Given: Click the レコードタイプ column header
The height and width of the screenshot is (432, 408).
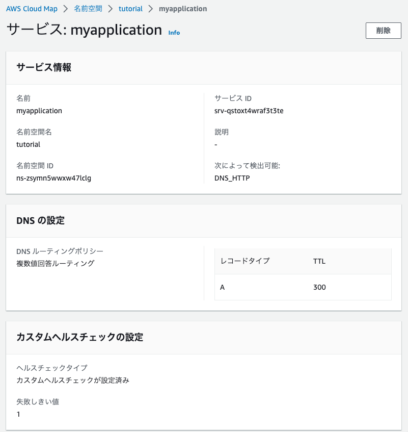Looking at the screenshot, I should coord(245,261).
